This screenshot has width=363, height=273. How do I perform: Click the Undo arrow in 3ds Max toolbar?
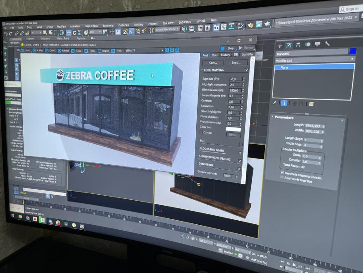[x=6, y=34]
